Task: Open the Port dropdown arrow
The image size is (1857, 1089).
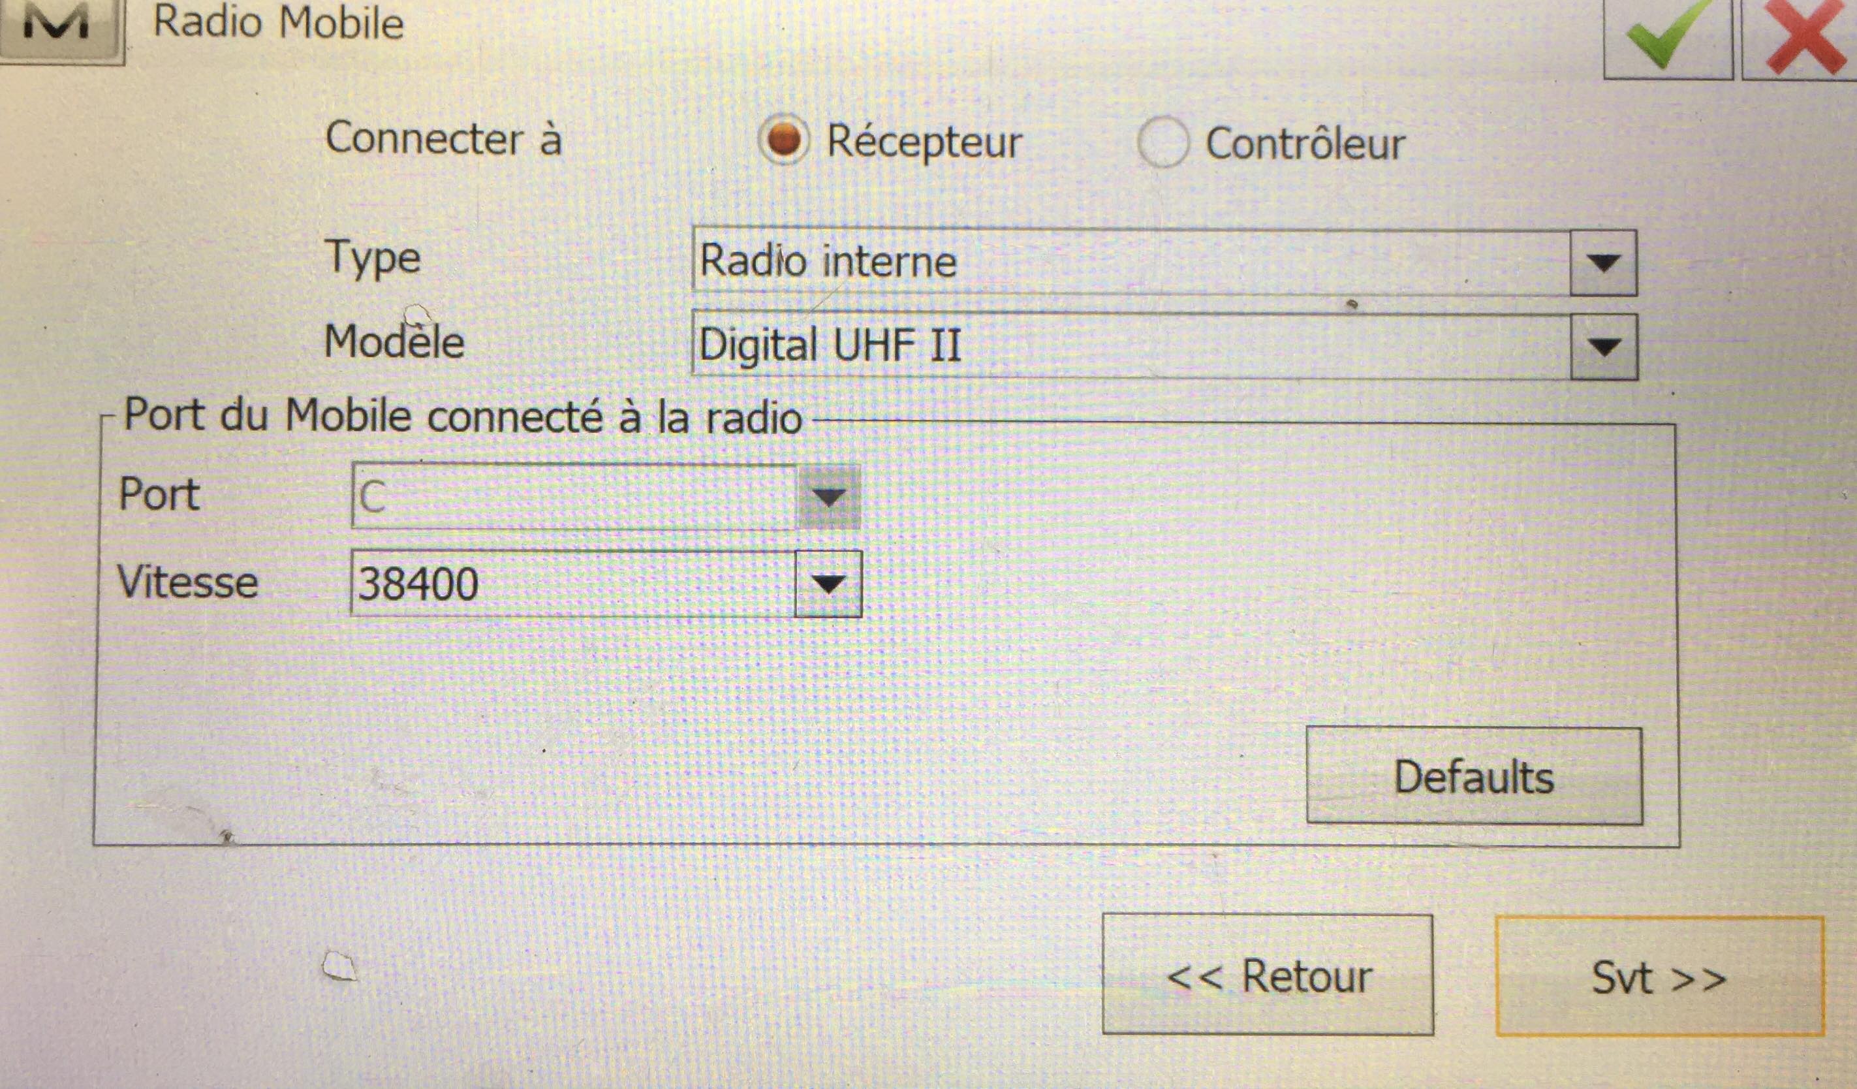Action: click(x=829, y=497)
